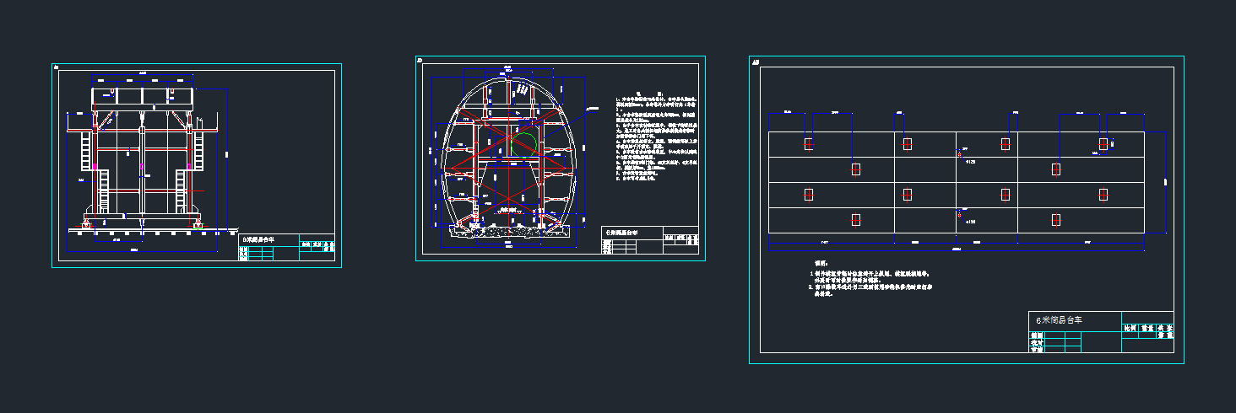Screen dimensions: 1236x413
Task: Select the left ladder in the left elevation drawing
Action: (84, 152)
